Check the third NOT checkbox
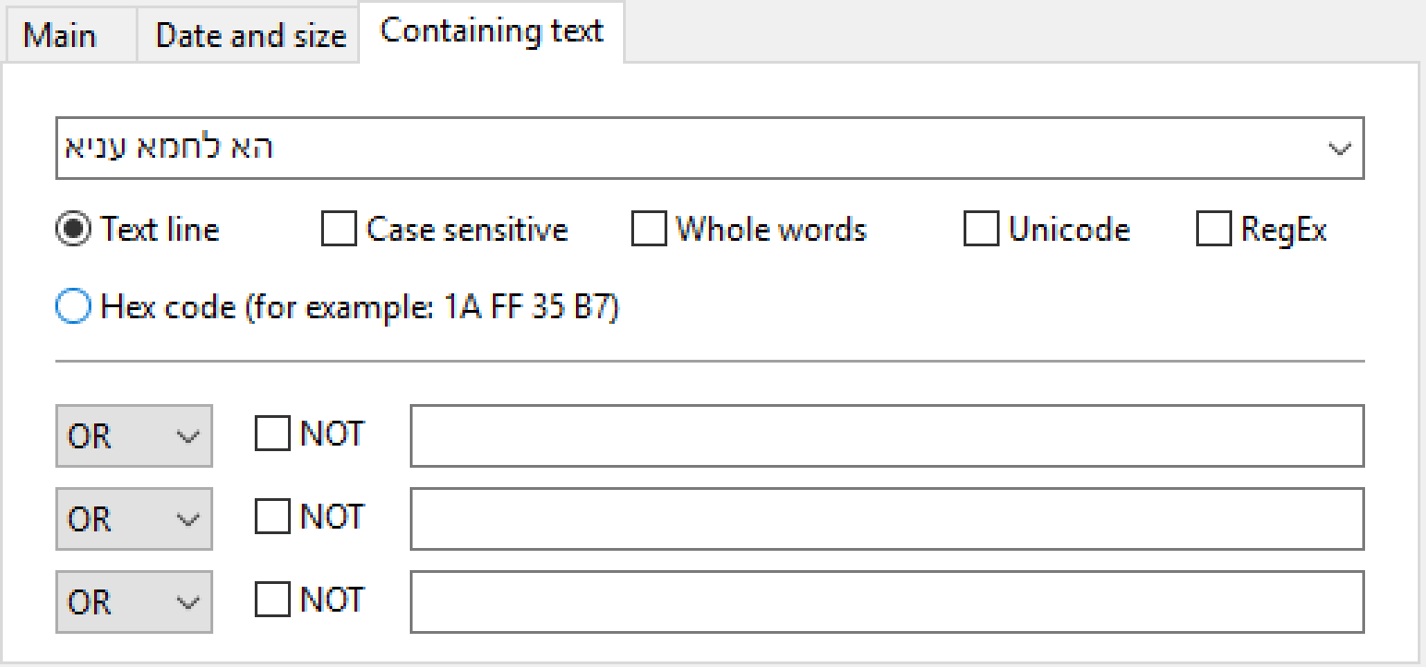1426x667 pixels. (272, 600)
